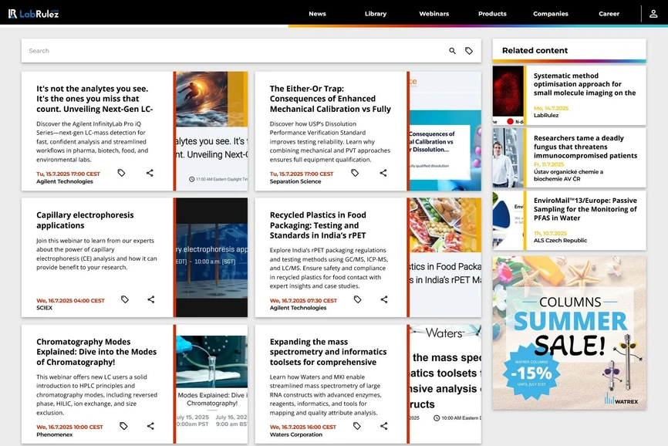This screenshot has height=446, width=668.
Task: Click SCIEX company name
Action: pos(44,308)
